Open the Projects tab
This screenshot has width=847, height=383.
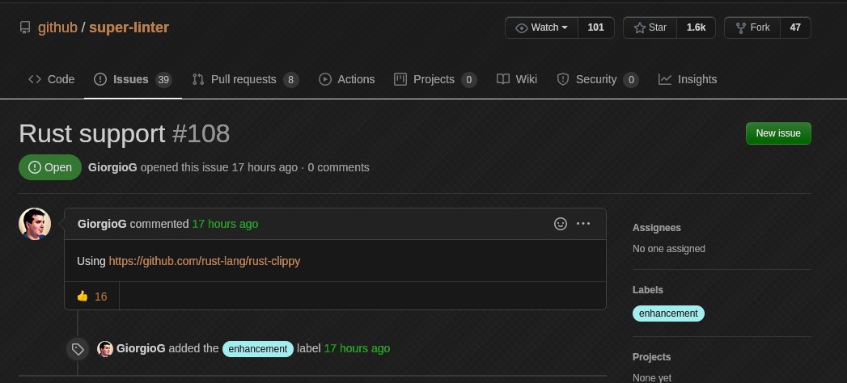point(435,79)
